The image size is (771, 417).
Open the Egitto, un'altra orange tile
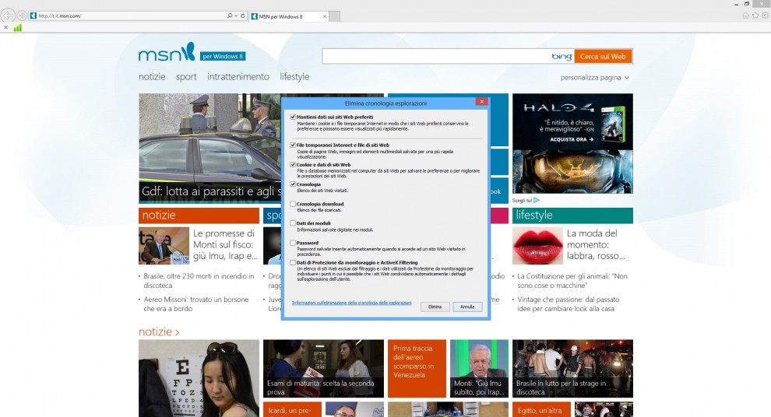click(x=541, y=410)
